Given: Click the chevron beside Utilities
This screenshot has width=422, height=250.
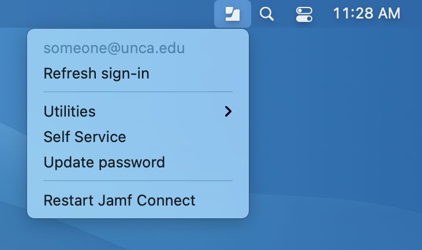Looking at the screenshot, I should (x=229, y=111).
